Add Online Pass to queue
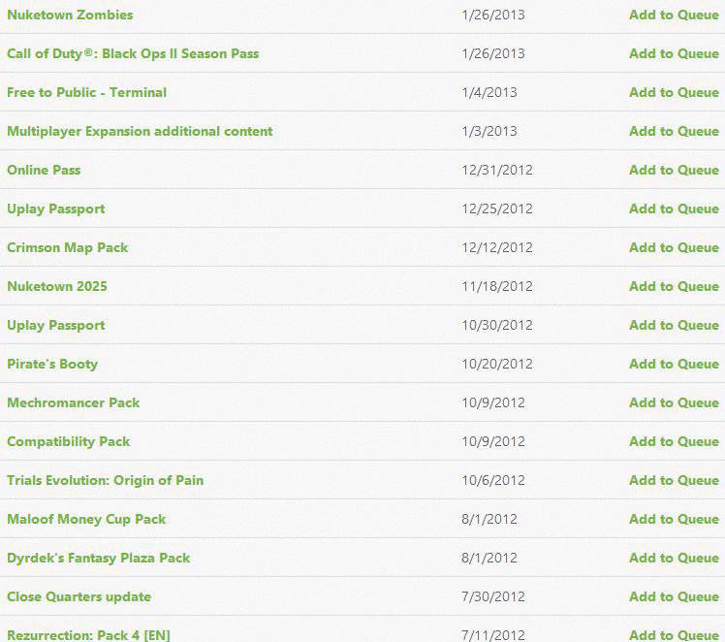 (674, 171)
